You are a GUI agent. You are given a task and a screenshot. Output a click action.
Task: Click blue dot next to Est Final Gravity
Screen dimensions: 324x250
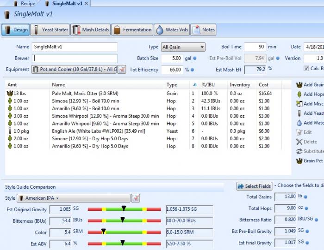tap(307, 243)
